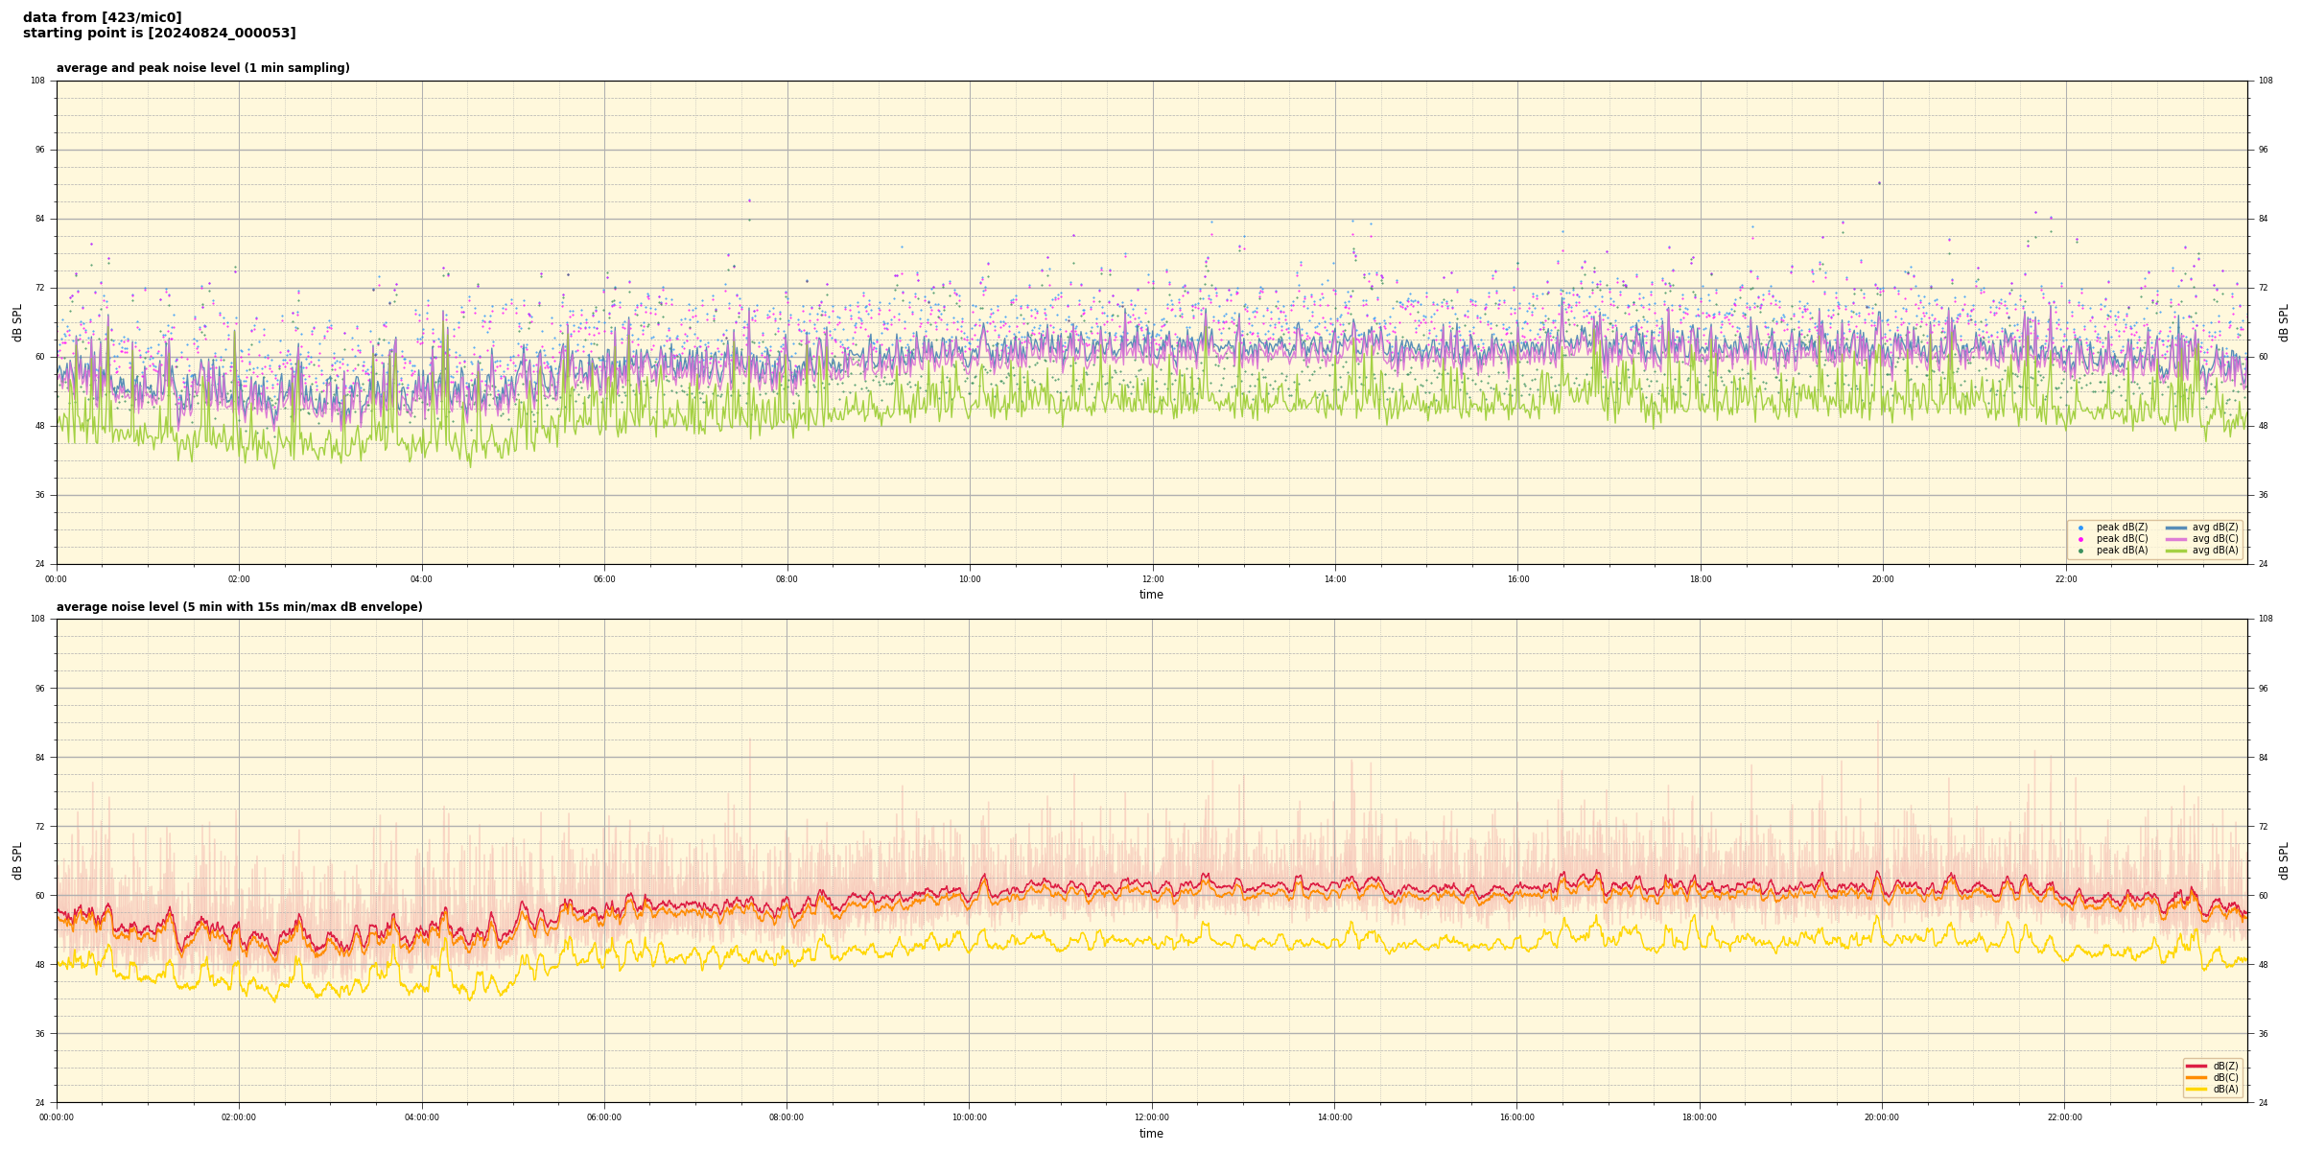Click upper chart 'time' x-axis label
Viewport: 2302px width, 1151px height.
tap(1151, 595)
